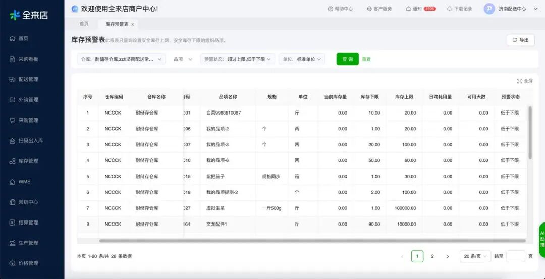Open WMS warehouse icon
This screenshot has height=279, width=545.
coord(12,182)
